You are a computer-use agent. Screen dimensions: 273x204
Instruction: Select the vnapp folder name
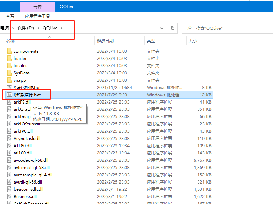[20, 80]
